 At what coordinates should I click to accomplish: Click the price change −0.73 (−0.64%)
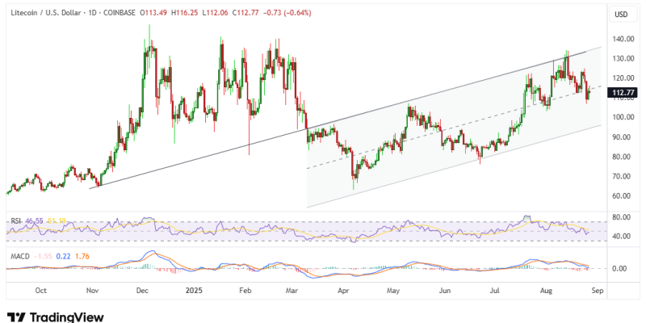point(287,13)
